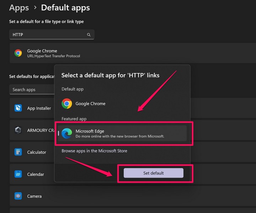Click the Microsoft Edge icon in dialog
256x213 pixels.
pos(66,133)
